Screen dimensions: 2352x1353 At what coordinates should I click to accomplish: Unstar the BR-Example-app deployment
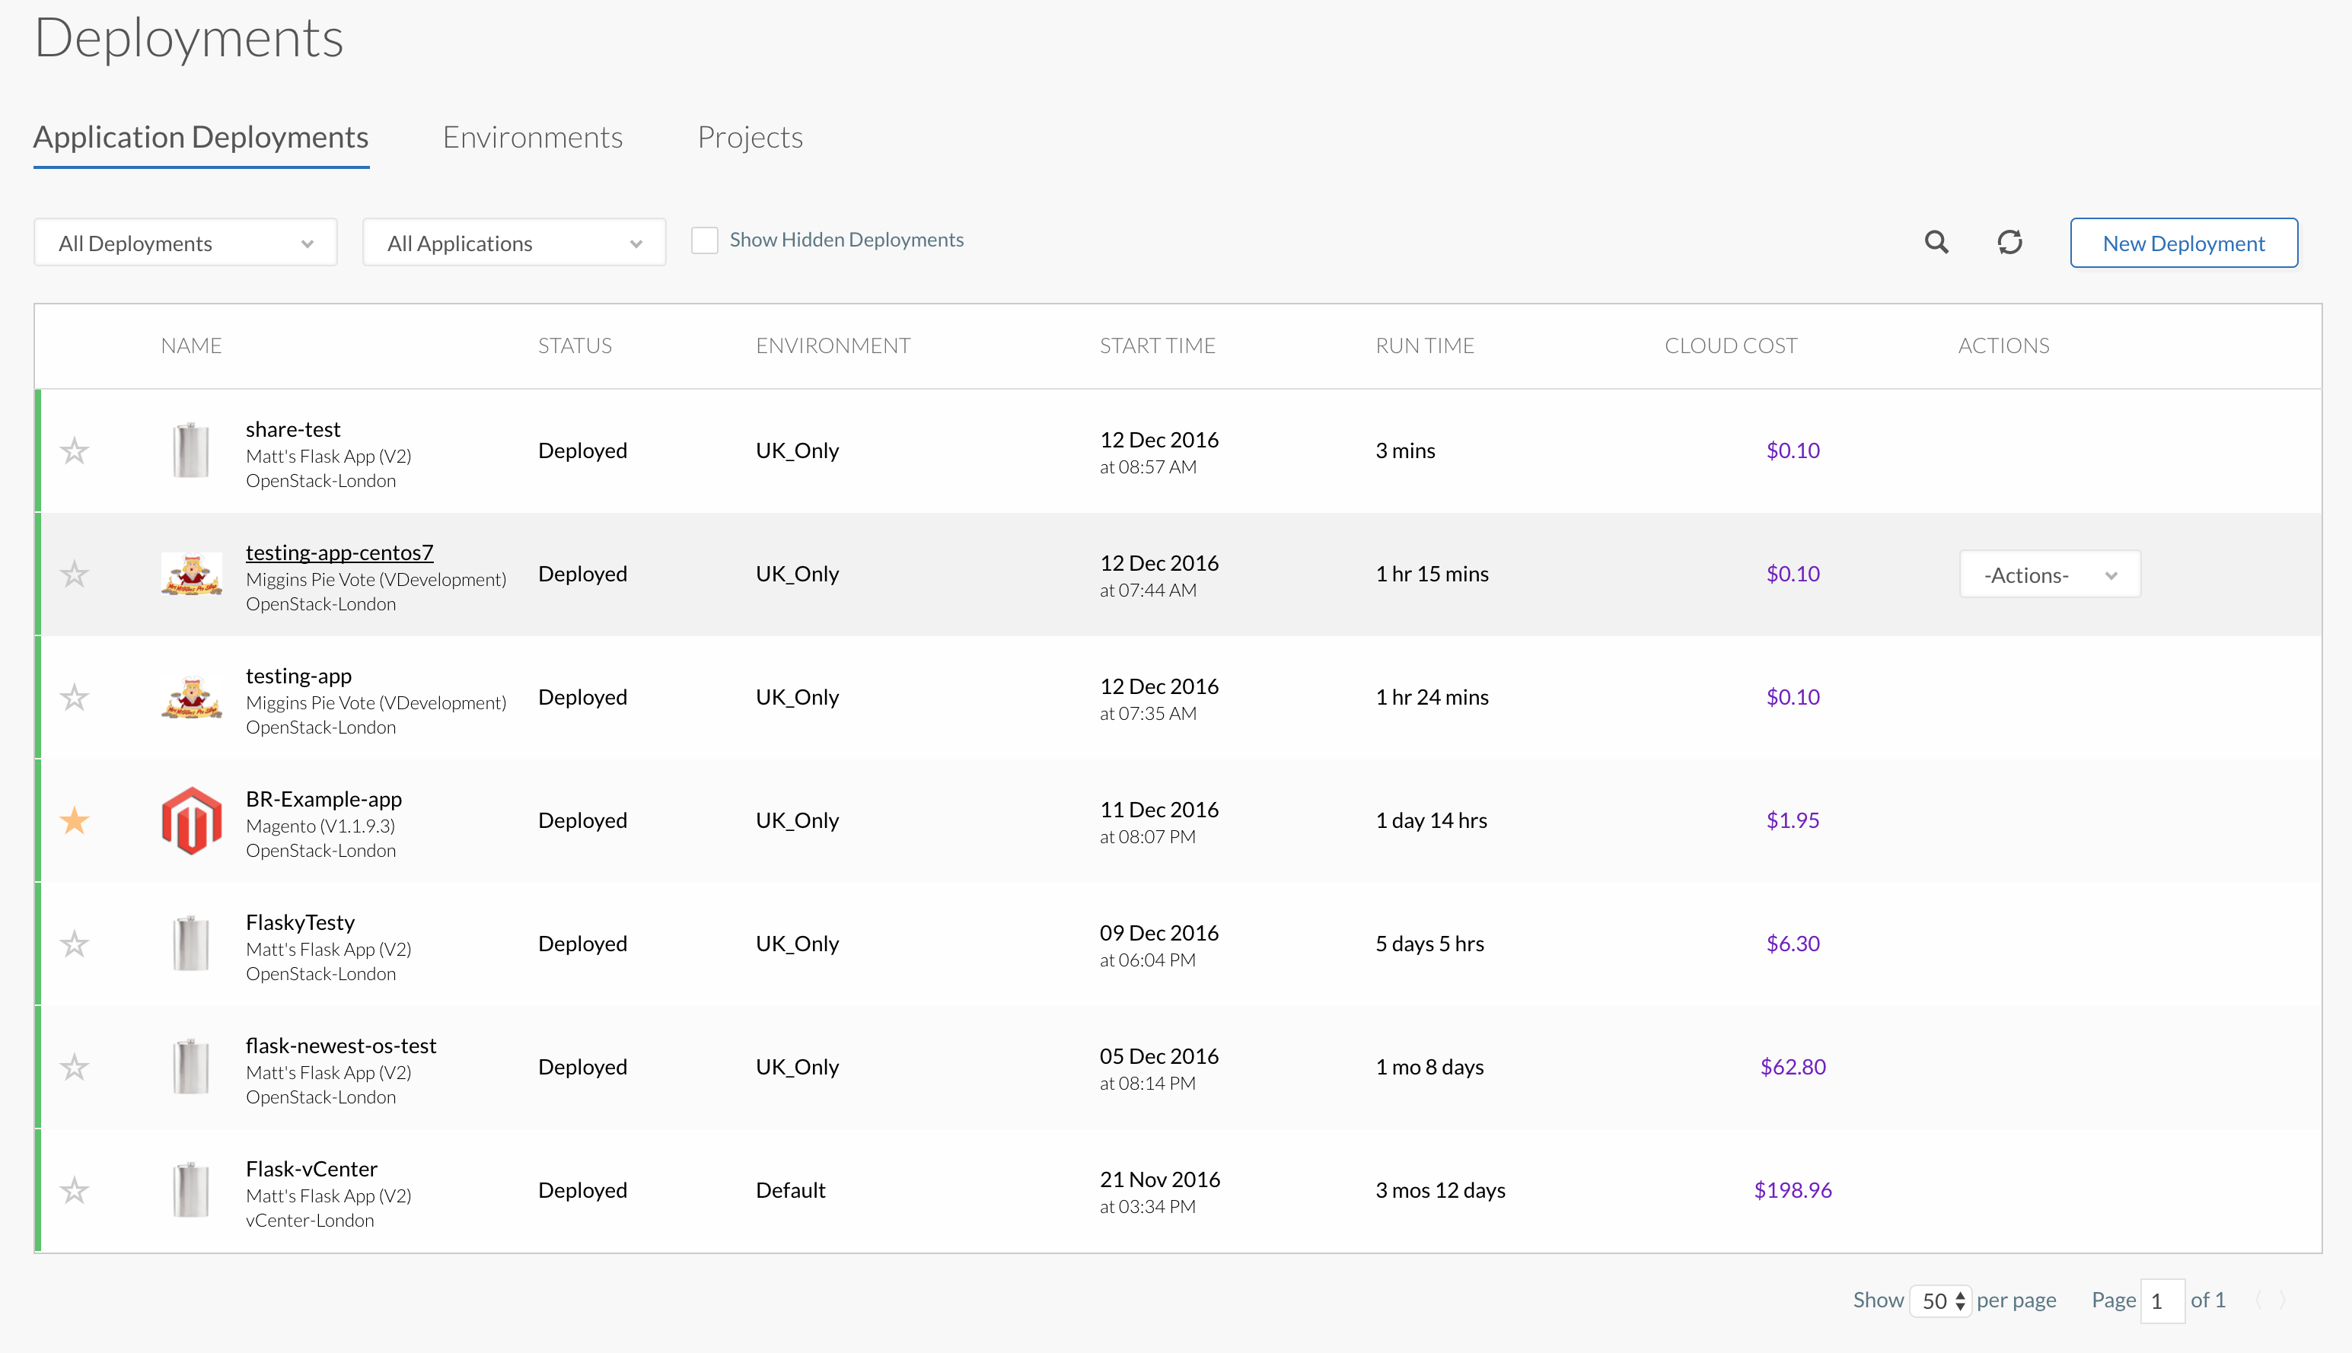coord(75,820)
